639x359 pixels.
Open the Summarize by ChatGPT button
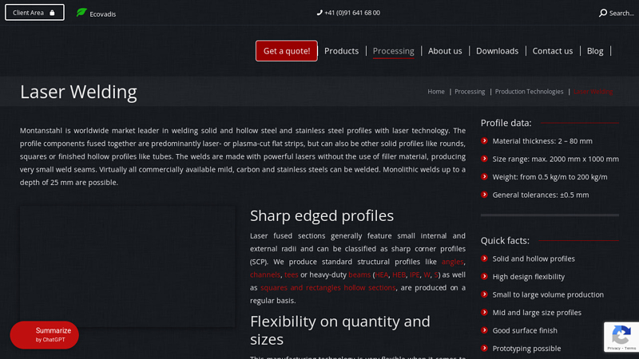pyautogui.click(x=45, y=335)
